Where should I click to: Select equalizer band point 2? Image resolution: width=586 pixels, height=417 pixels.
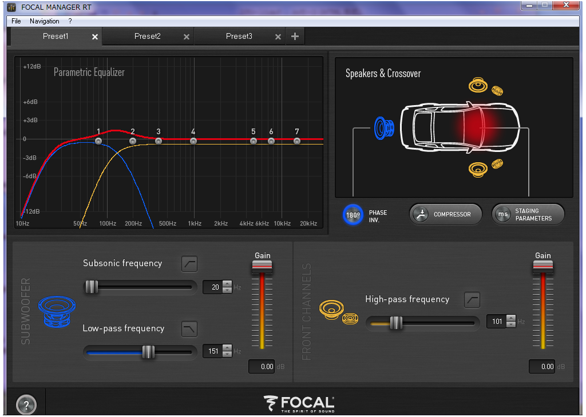133,141
